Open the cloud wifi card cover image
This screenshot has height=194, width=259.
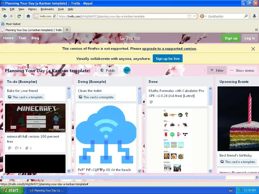(x=106, y=135)
